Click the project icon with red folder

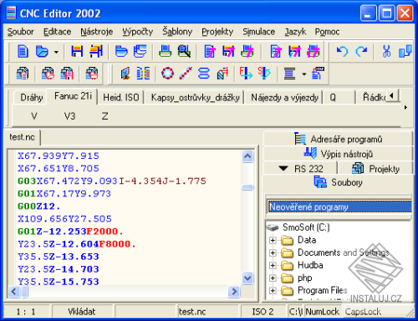point(48,74)
